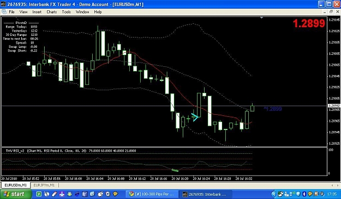The height and width of the screenshot is (199, 341).
Task: Expand hidden system tray icons
Action: click(x=274, y=194)
